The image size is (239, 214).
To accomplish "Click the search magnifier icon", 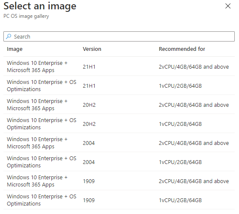I will tap(8, 36).
